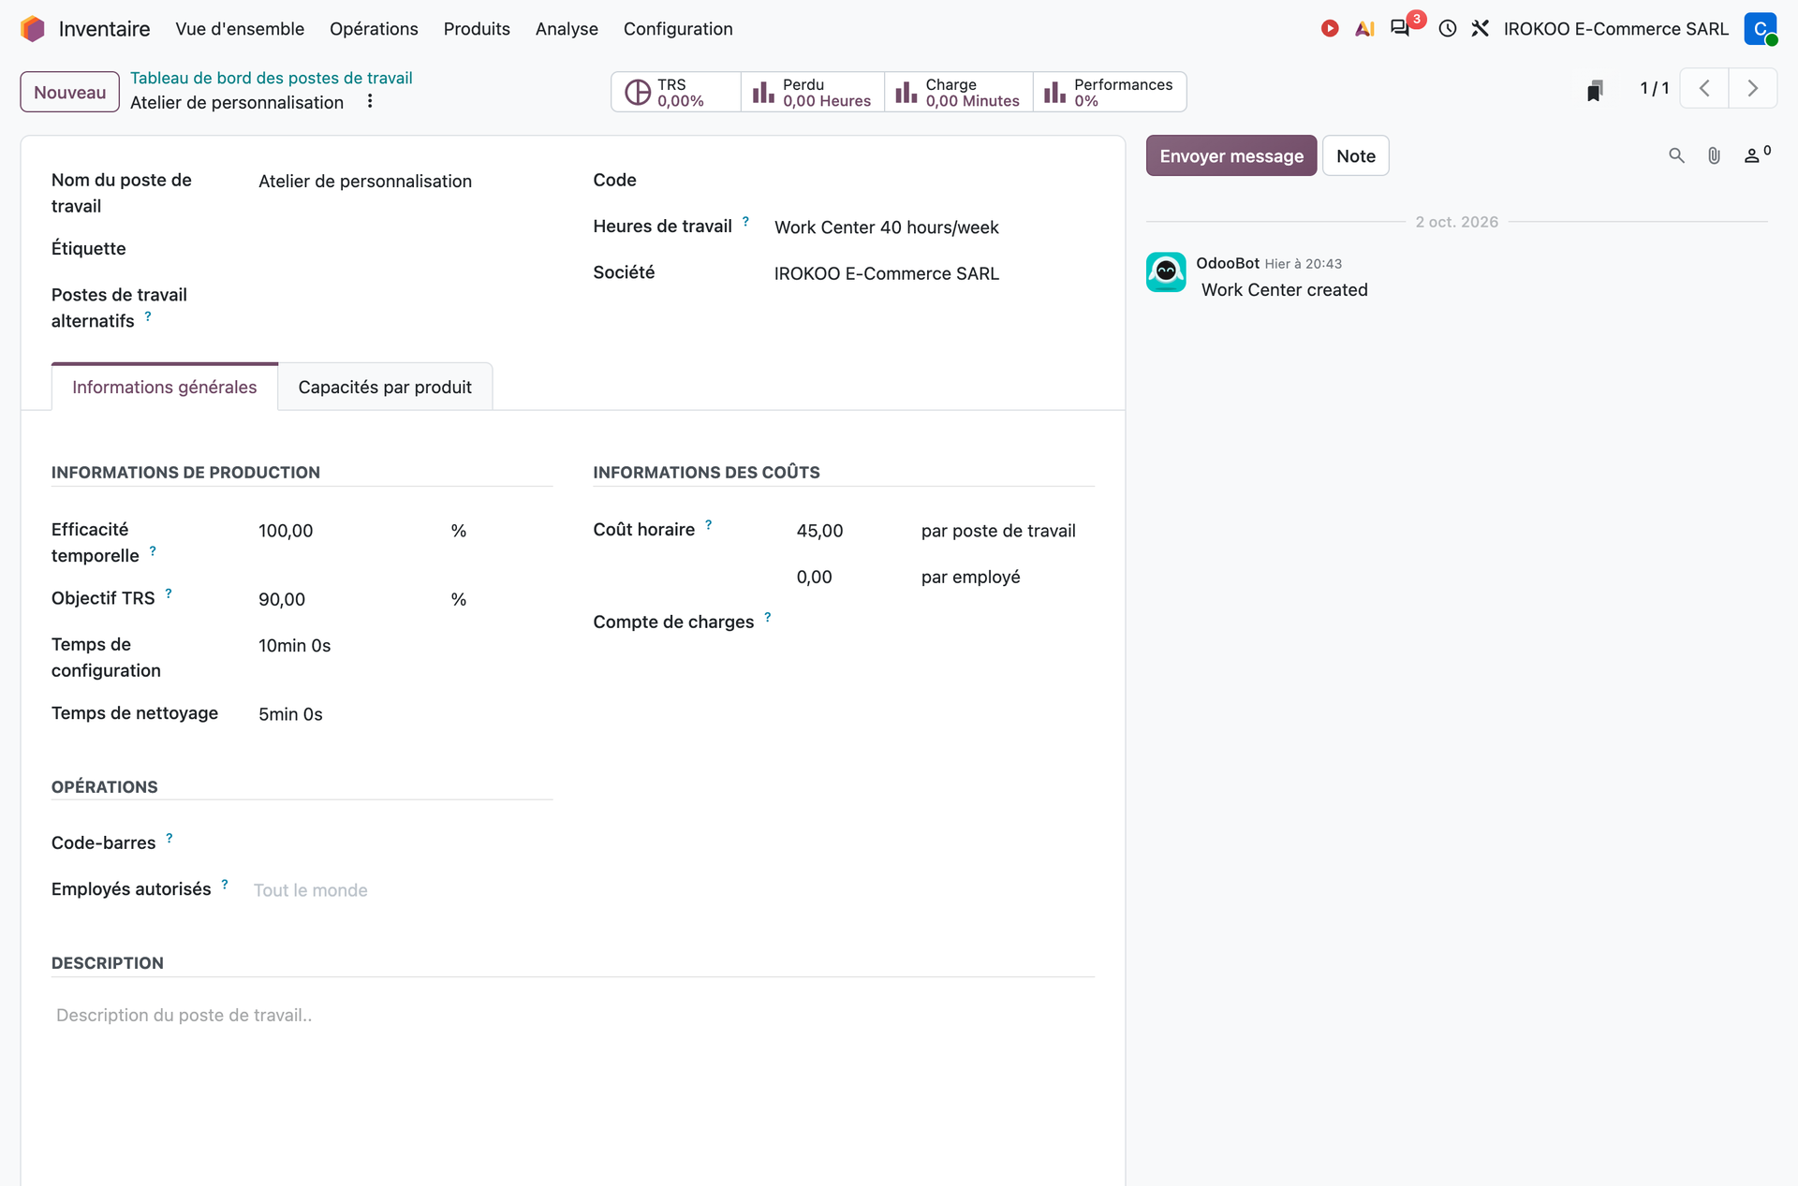Click the help tooltip beside Objectif TRS
Screen dimensions: 1798x1186
[169, 593]
